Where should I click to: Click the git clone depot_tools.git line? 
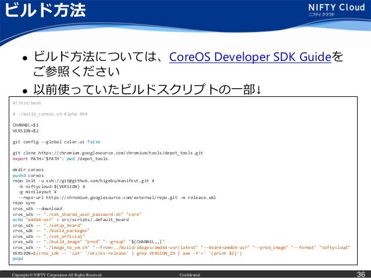tap(108, 153)
